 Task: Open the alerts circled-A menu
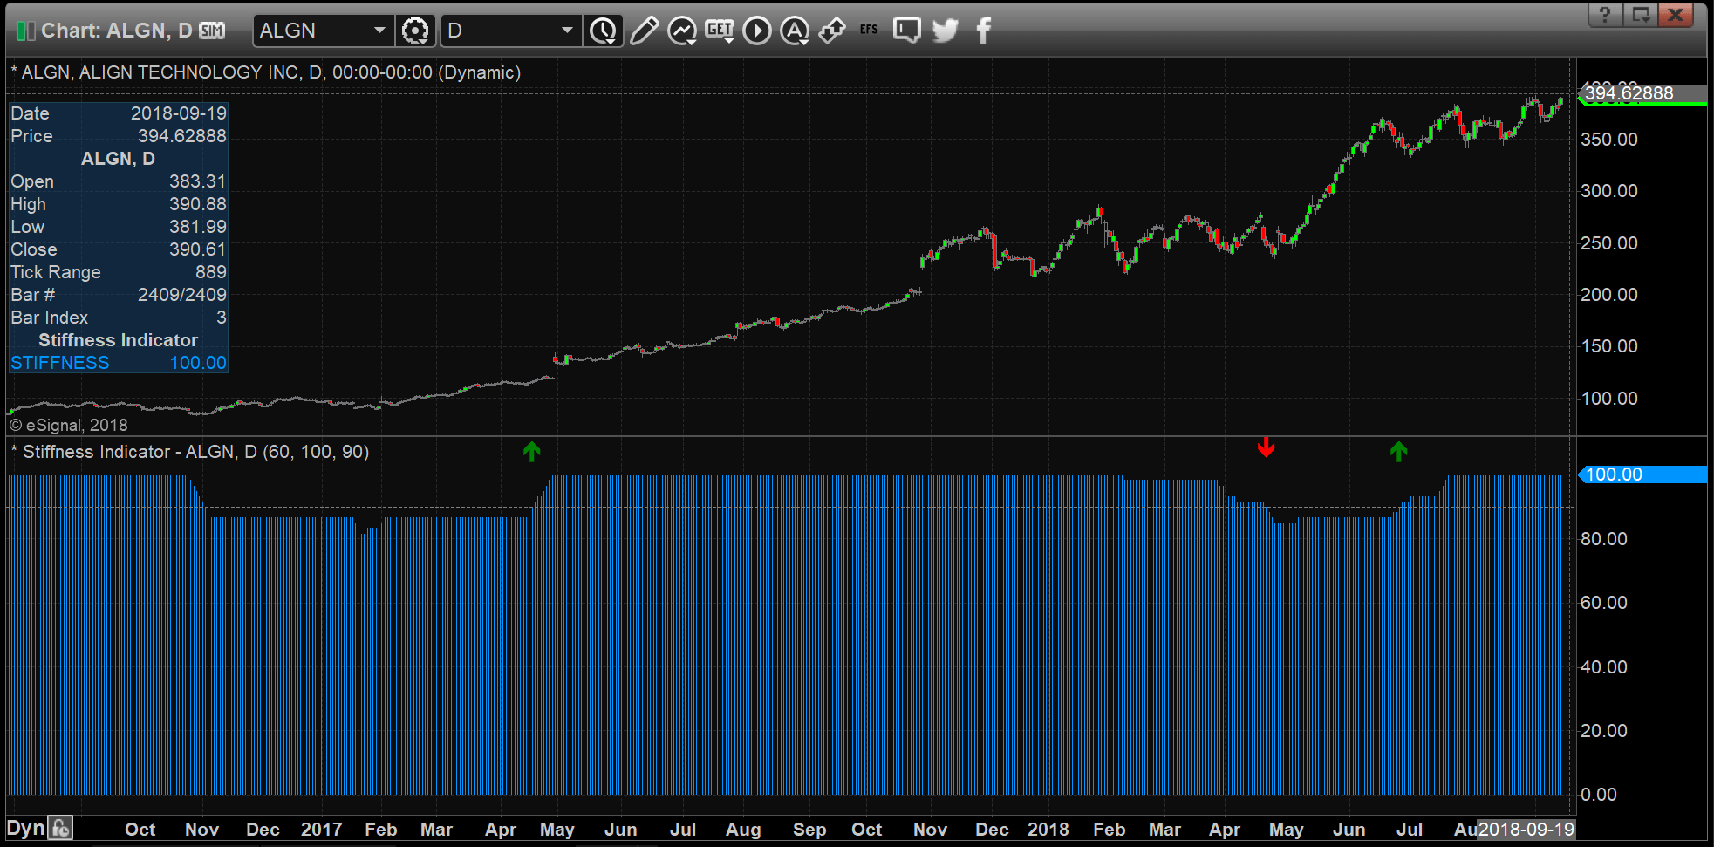tap(795, 31)
